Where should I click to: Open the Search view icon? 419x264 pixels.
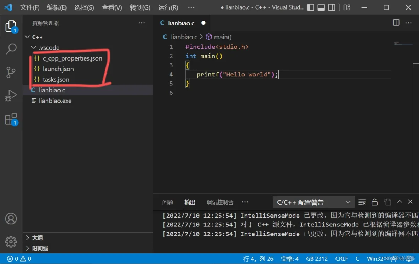11,49
